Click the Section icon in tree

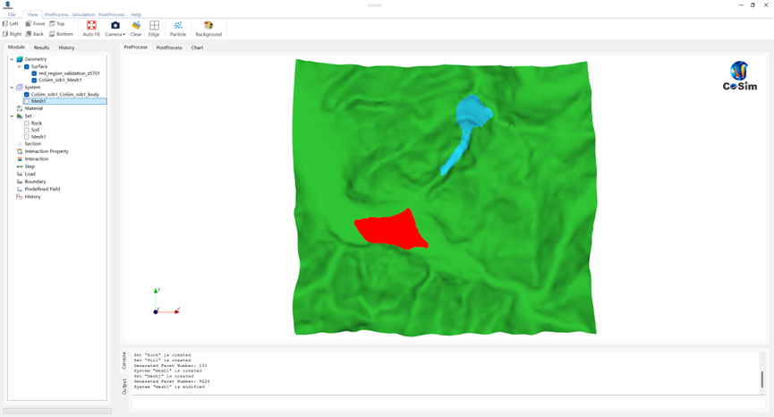point(20,143)
